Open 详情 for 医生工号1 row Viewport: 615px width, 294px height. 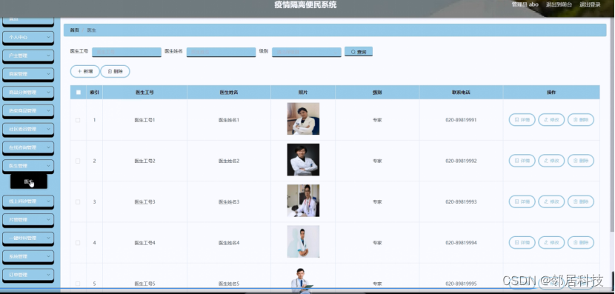pos(522,119)
